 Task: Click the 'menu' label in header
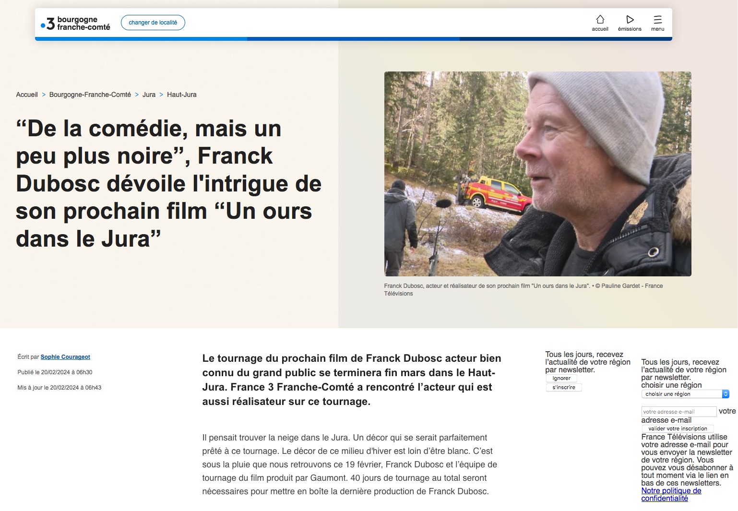tap(657, 29)
